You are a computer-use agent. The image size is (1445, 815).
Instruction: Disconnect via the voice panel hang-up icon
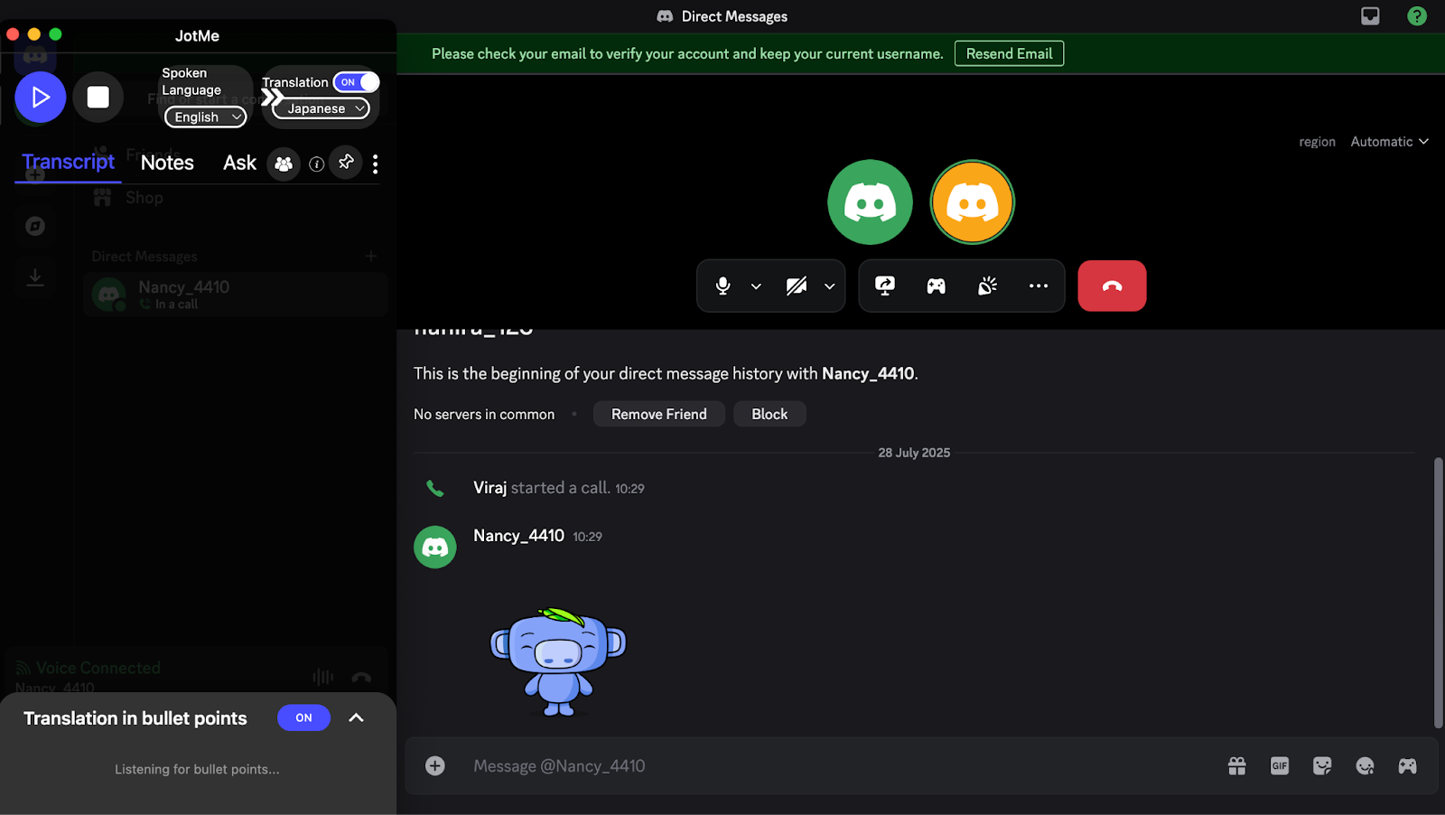[361, 677]
